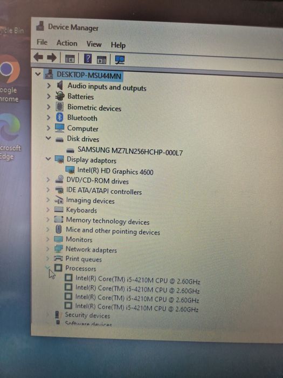Collapse the Disk drives category
The image size is (283, 378).
(49, 138)
